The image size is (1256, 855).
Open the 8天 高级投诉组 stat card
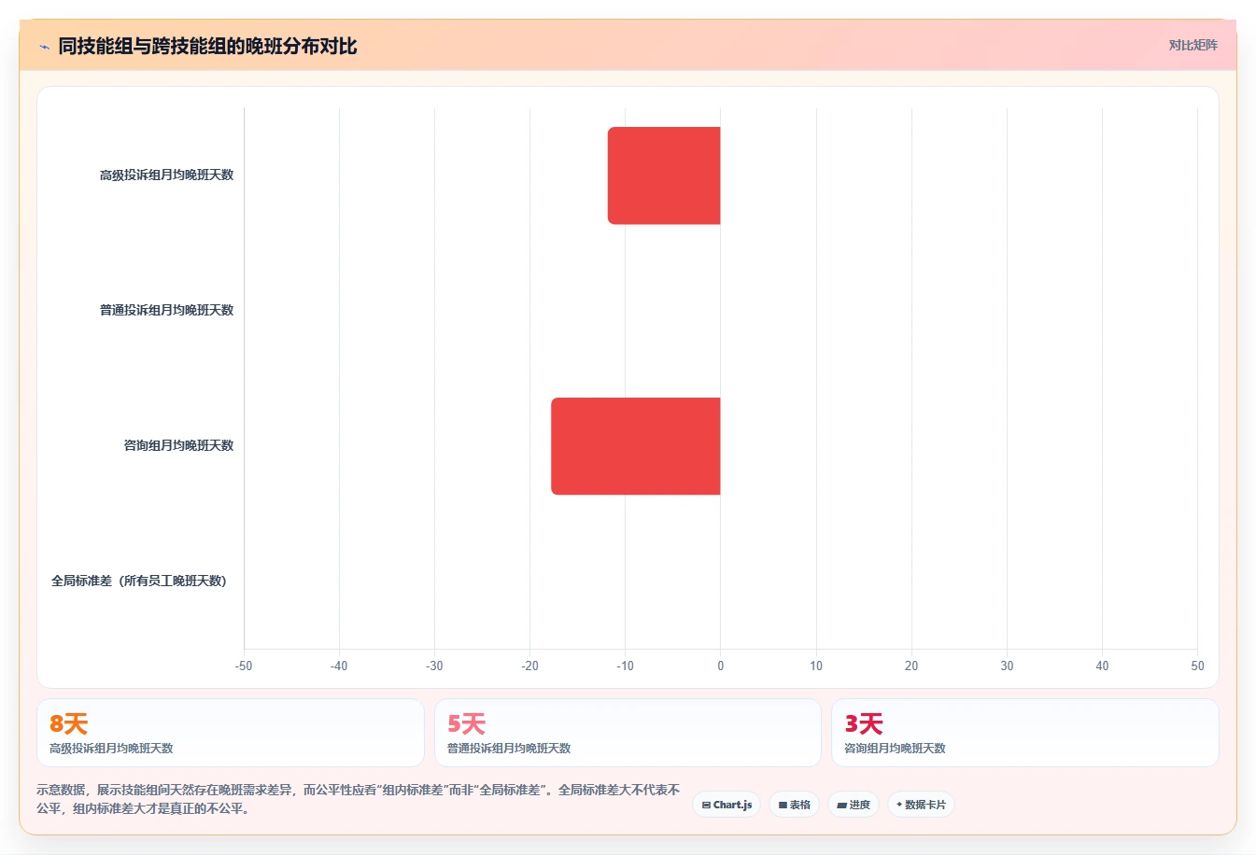(x=231, y=733)
